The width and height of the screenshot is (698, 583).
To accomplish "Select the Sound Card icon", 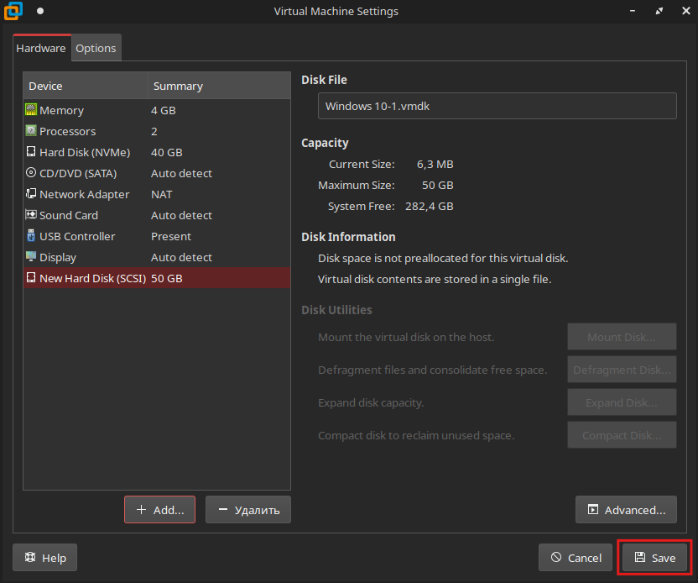I will (31, 215).
